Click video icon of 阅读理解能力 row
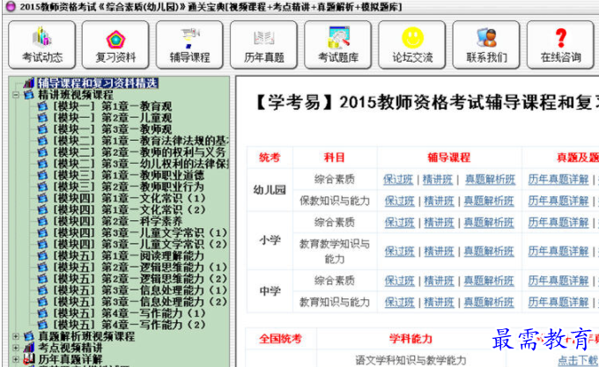This screenshot has width=599, height=367. 42,255
